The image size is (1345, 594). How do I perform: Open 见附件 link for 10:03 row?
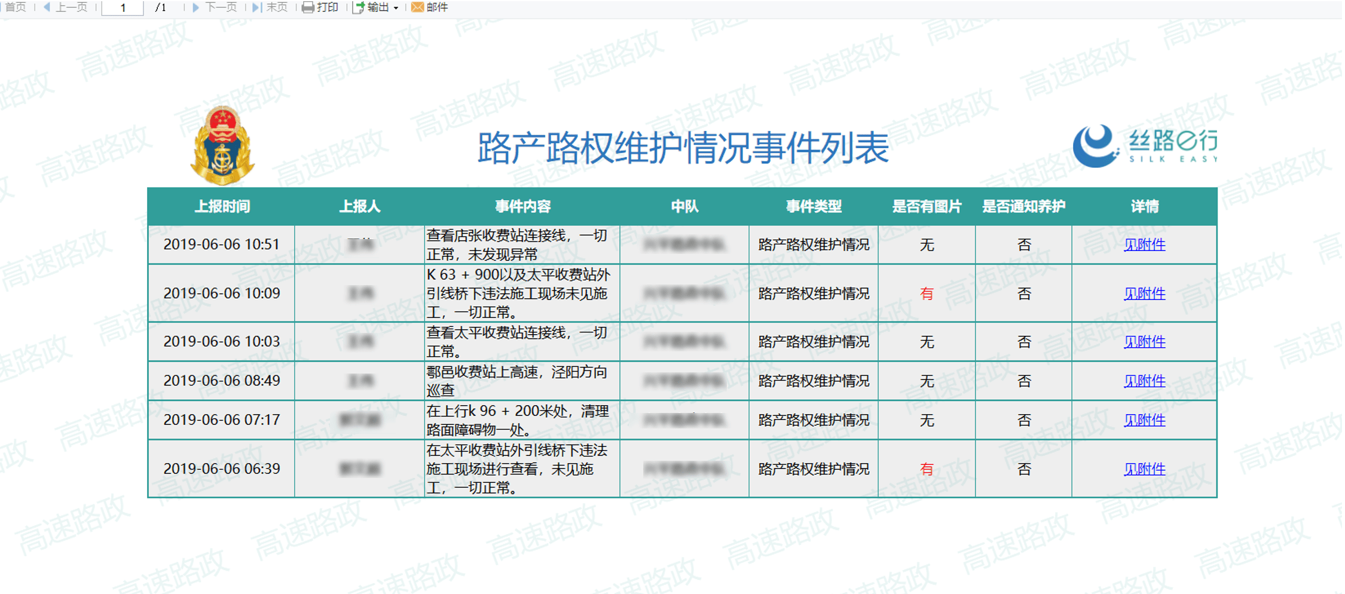1144,341
